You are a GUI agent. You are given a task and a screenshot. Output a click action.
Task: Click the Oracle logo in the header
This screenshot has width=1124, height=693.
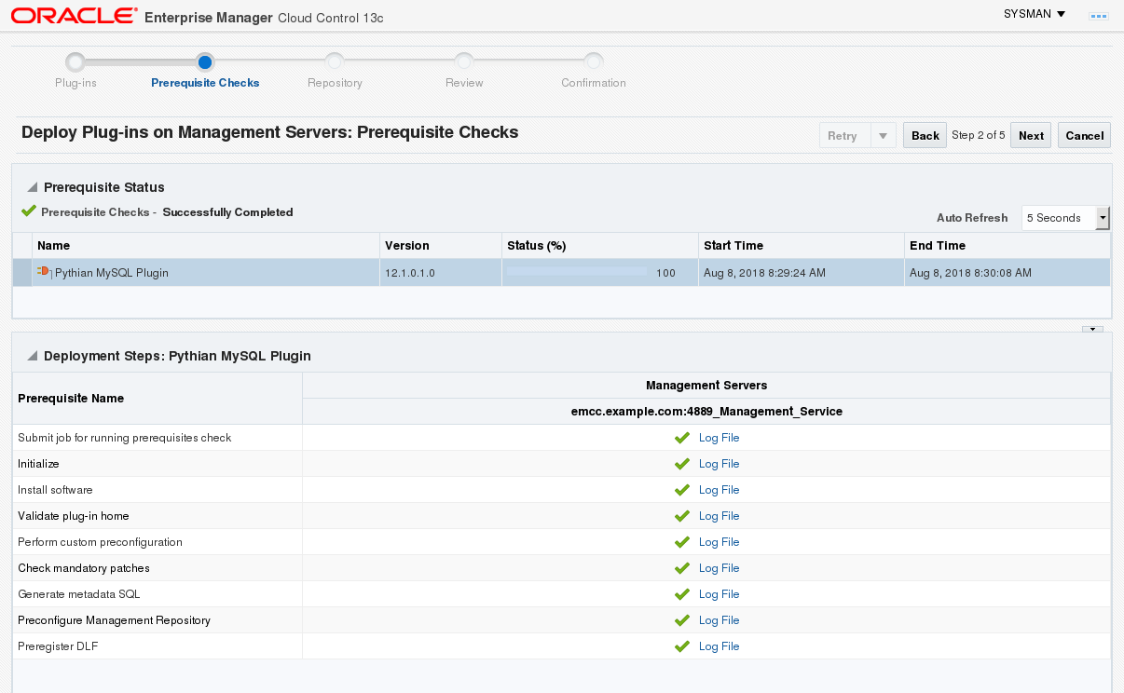coord(75,17)
